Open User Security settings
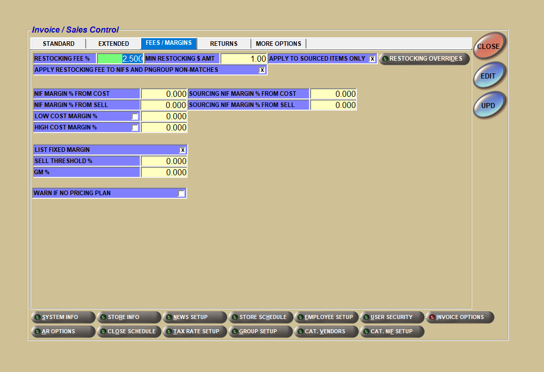This screenshot has height=372, width=544. pyautogui.click(x=392, y=317)
